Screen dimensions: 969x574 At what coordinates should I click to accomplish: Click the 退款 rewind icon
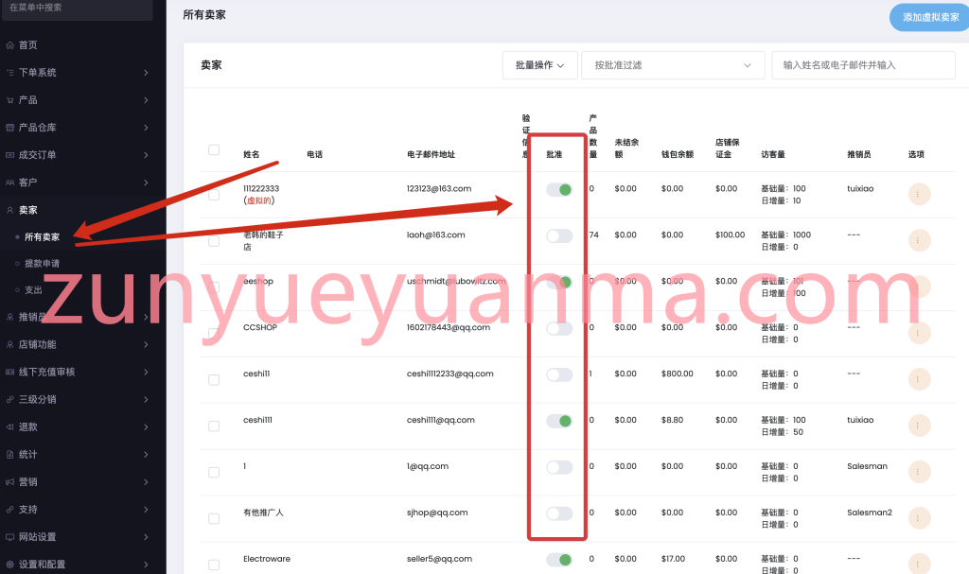[x=9, y=426]
